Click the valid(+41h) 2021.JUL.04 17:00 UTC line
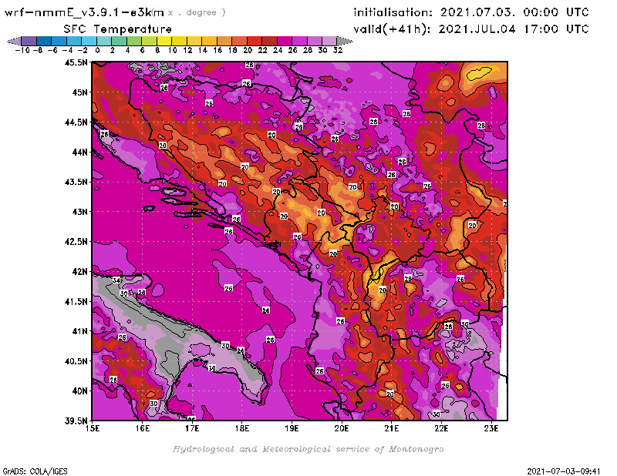Viewport: 617px width, 476px height. pyautogui.click(x=471, y=29)
